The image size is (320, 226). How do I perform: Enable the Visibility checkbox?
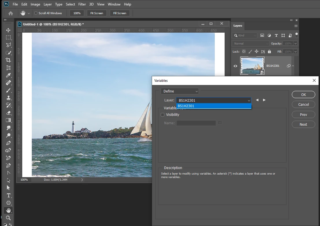coord(162,115)
